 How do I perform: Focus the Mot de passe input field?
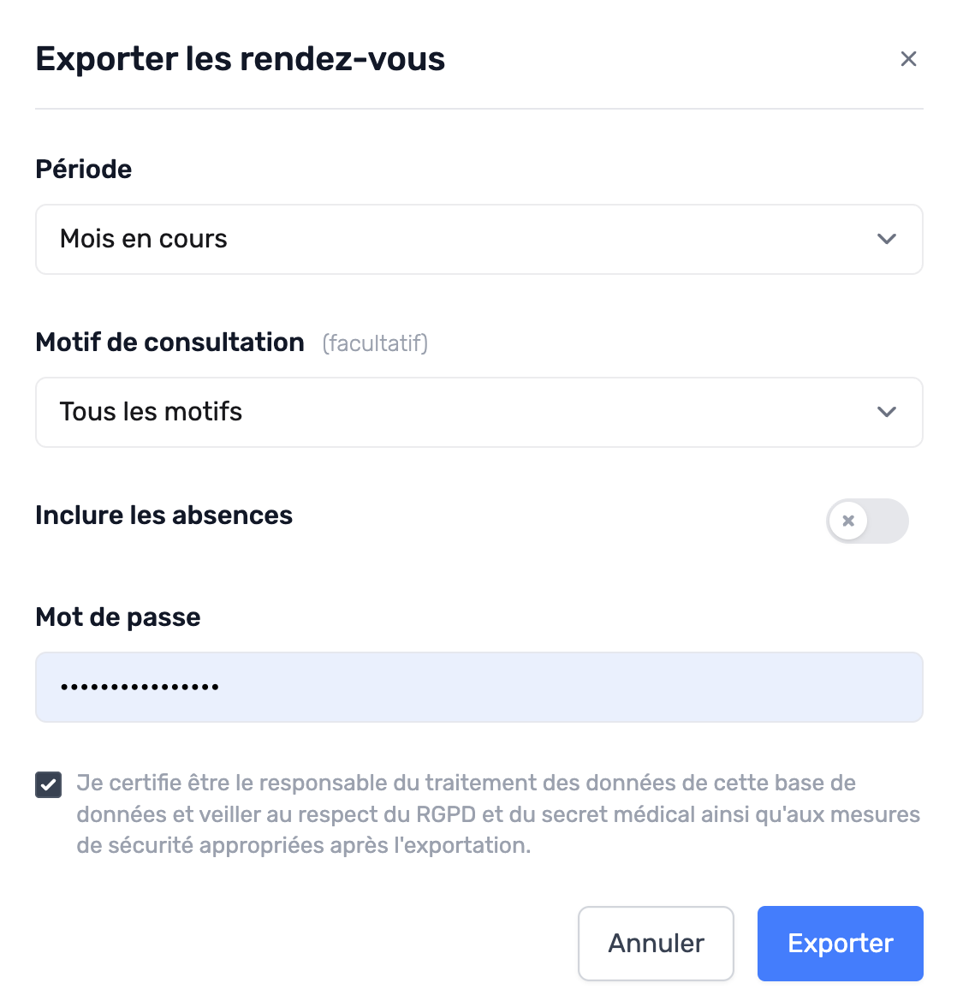click(x=478, y=687)
